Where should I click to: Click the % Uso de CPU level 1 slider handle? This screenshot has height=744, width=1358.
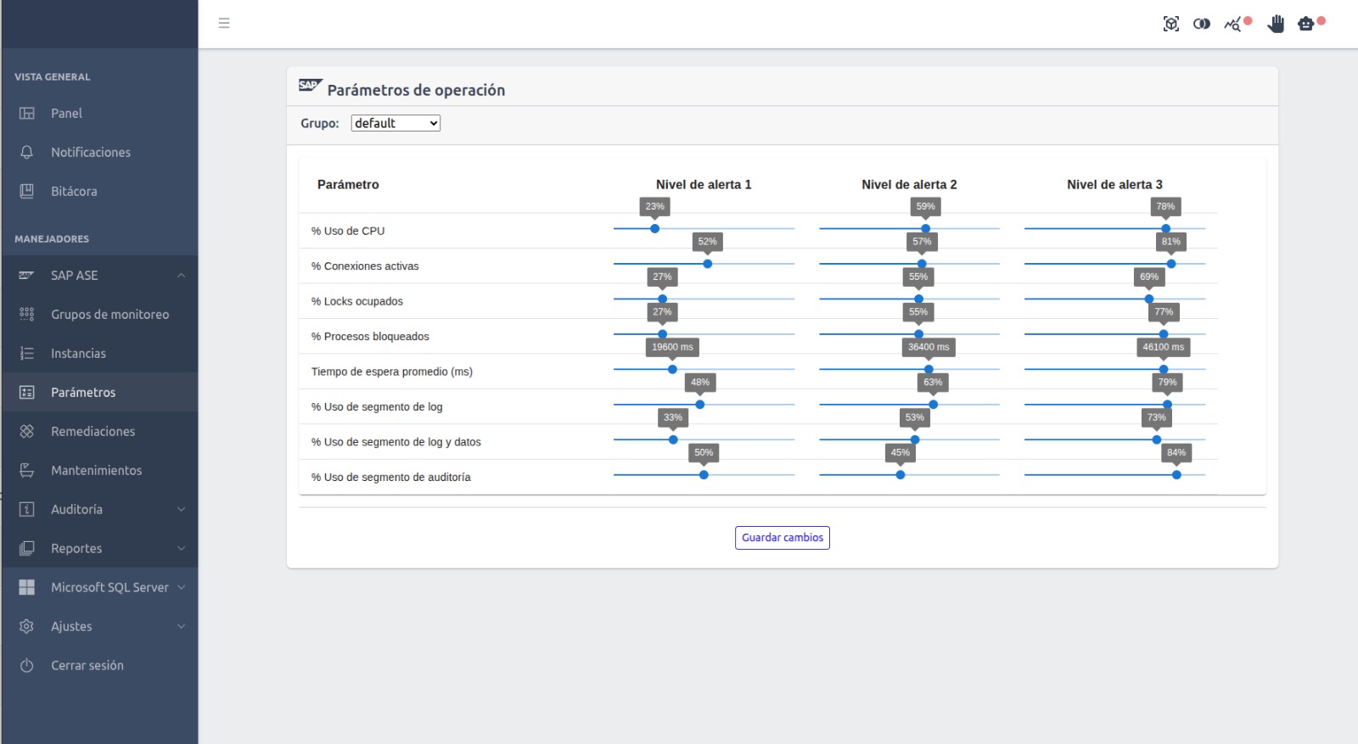[x=654, y=228]
